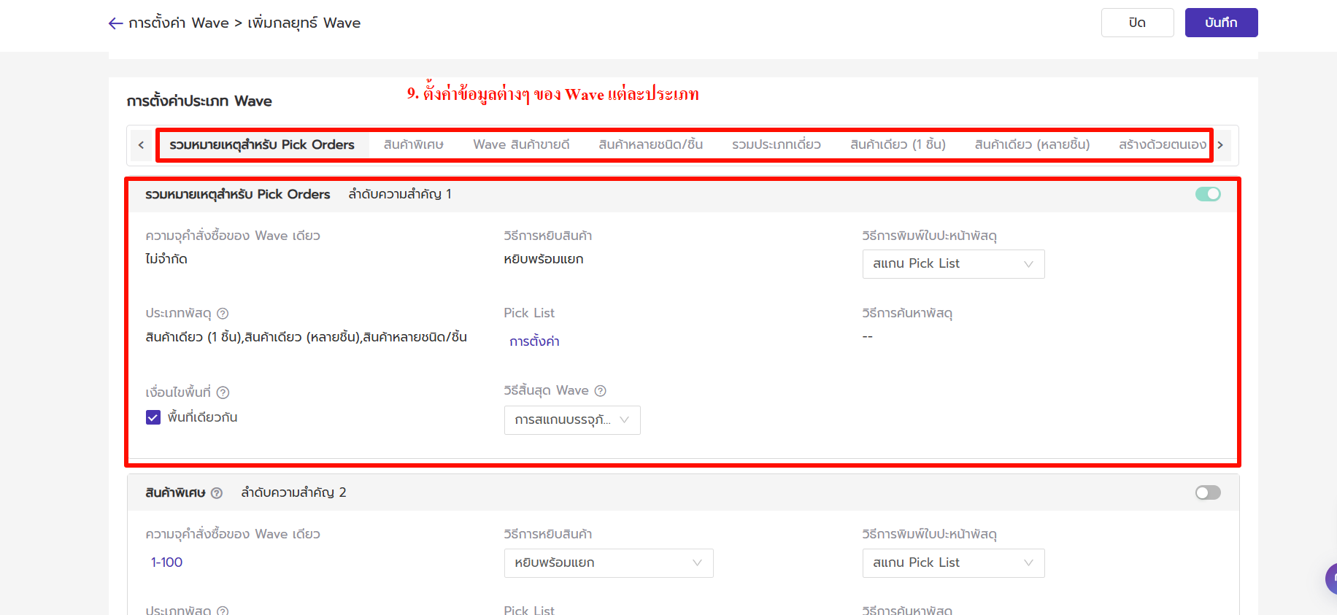Open first section's แสกน Pick List dropdown
The image size is (1337, 615).
(x=952, y=264)
